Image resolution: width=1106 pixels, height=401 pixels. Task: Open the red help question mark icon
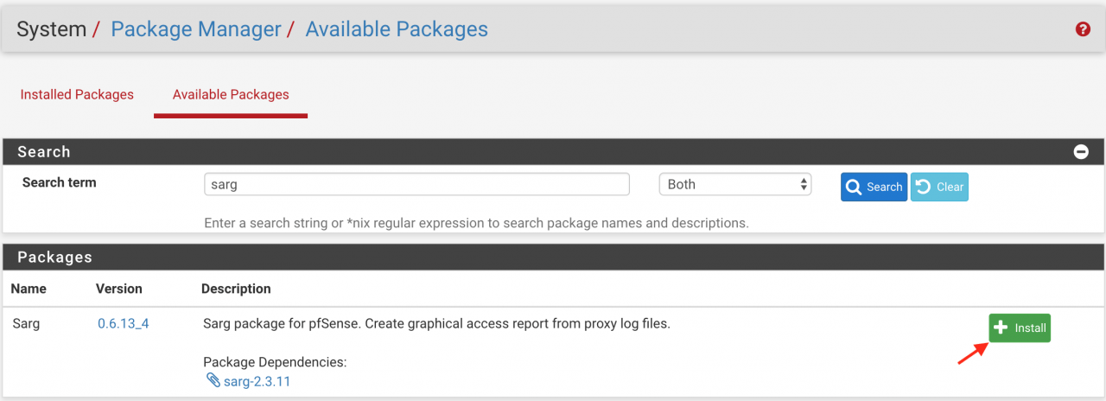tap(1083, 29)
